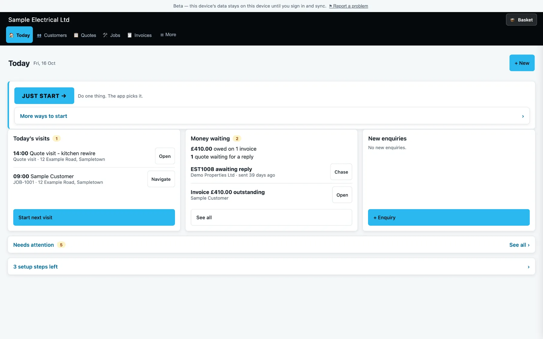Chase the EST1008 quote
Screen dimensions: 543x339
click(341, 172)
